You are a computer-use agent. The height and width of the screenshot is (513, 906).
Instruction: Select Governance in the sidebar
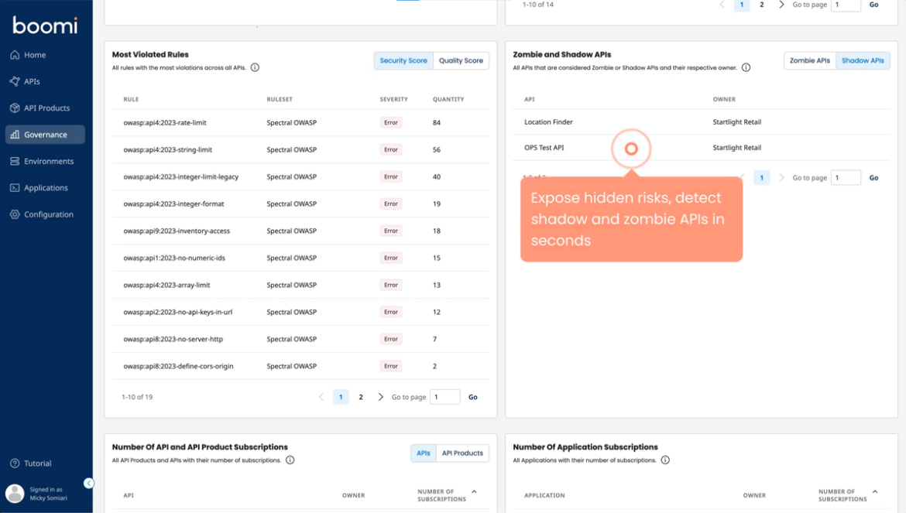tap(45, 135)
